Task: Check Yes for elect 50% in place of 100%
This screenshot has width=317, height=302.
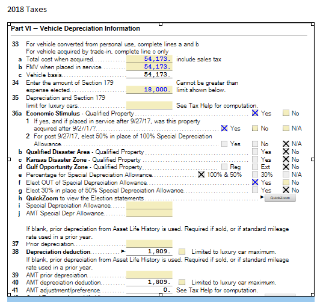Action: (224, 144)
